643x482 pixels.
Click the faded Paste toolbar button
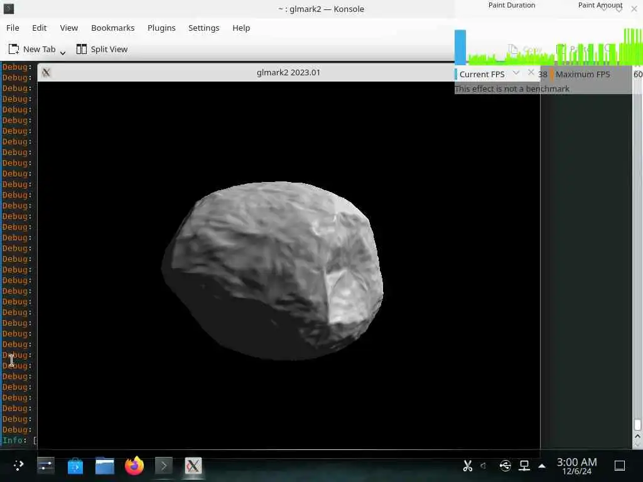[574, 49]
